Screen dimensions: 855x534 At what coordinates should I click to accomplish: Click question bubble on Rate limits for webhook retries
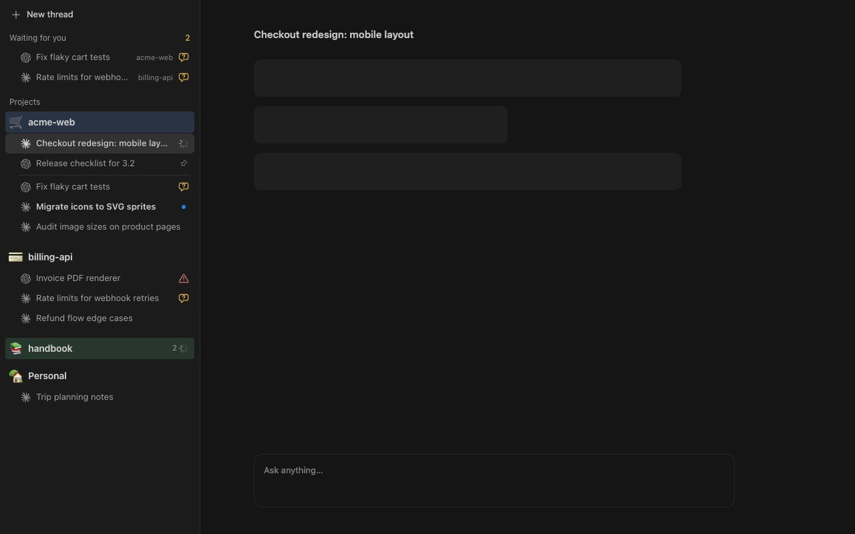point(184,298)
